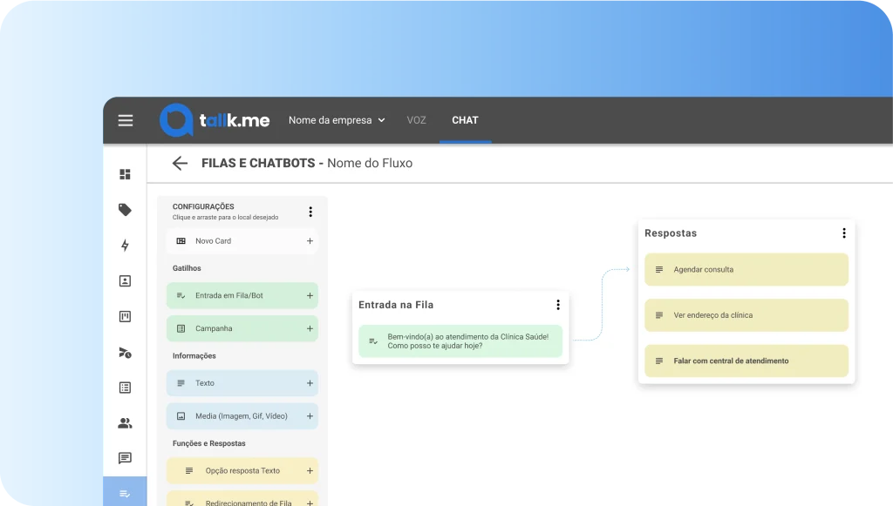Click the CONFIGURAÇÕES panel heading

pyautogui.click(x=203, y=206)
